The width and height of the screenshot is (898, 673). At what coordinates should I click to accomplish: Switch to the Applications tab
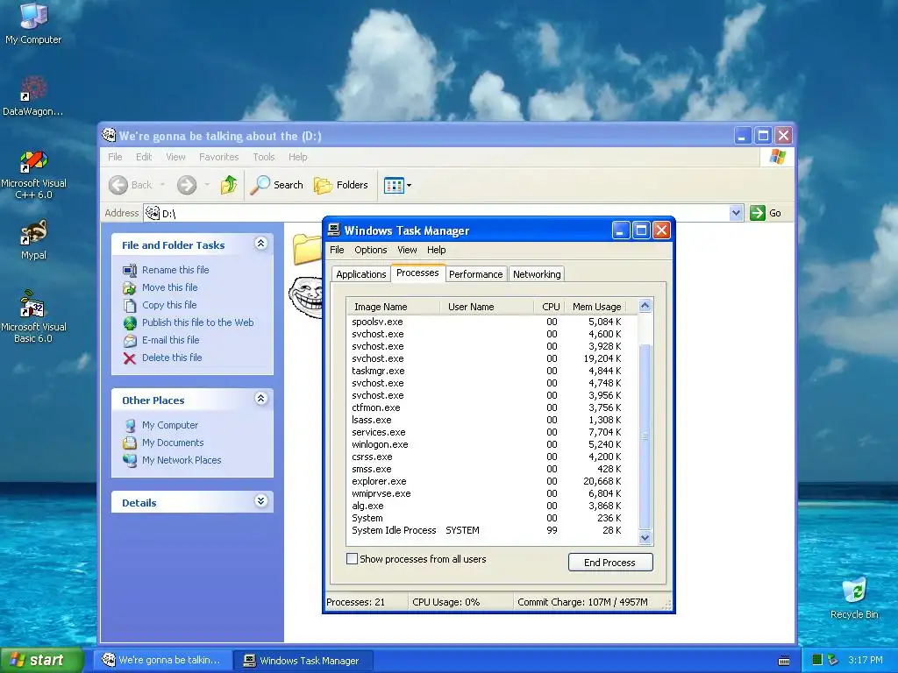tap(360, 274)
